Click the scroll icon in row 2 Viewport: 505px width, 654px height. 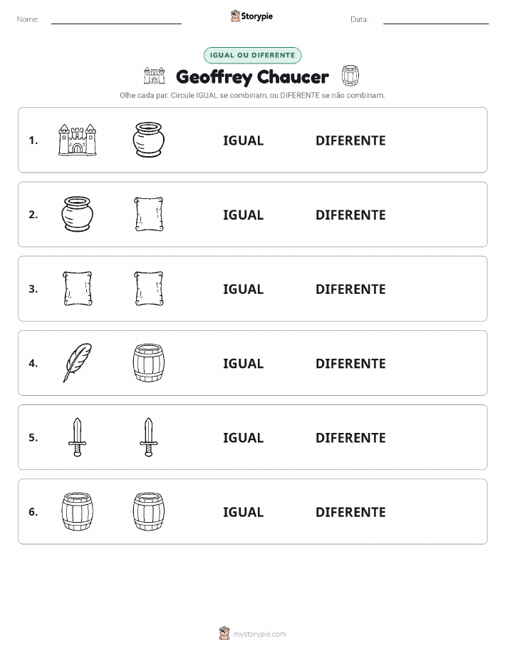(x=149, y=214)
